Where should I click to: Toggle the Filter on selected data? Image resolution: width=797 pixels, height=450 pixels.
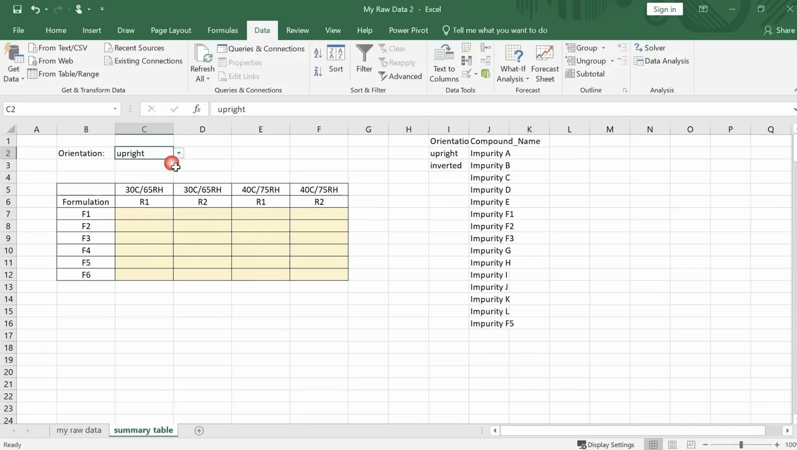click(363, 60)
